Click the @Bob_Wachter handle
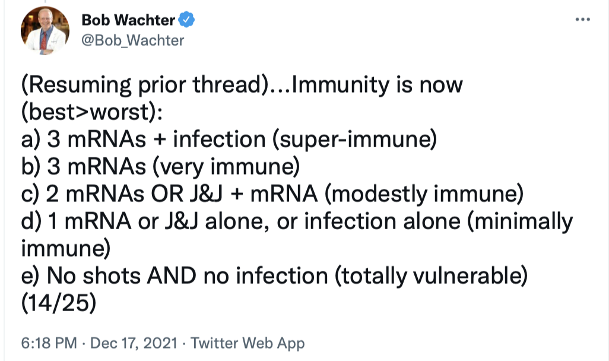The width and height of the screenshot is (609, 361). 132,40
